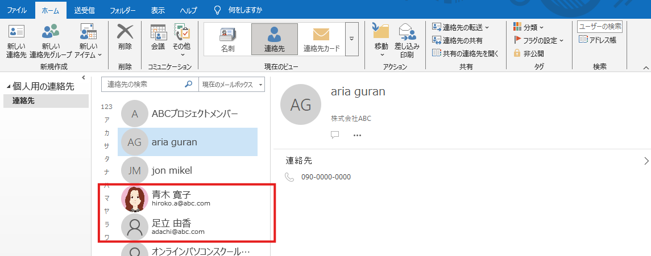Click 青木 寛子's avatar photo
Screen dimensions: 651x256
pyautogui.click(x=135, y=199)
